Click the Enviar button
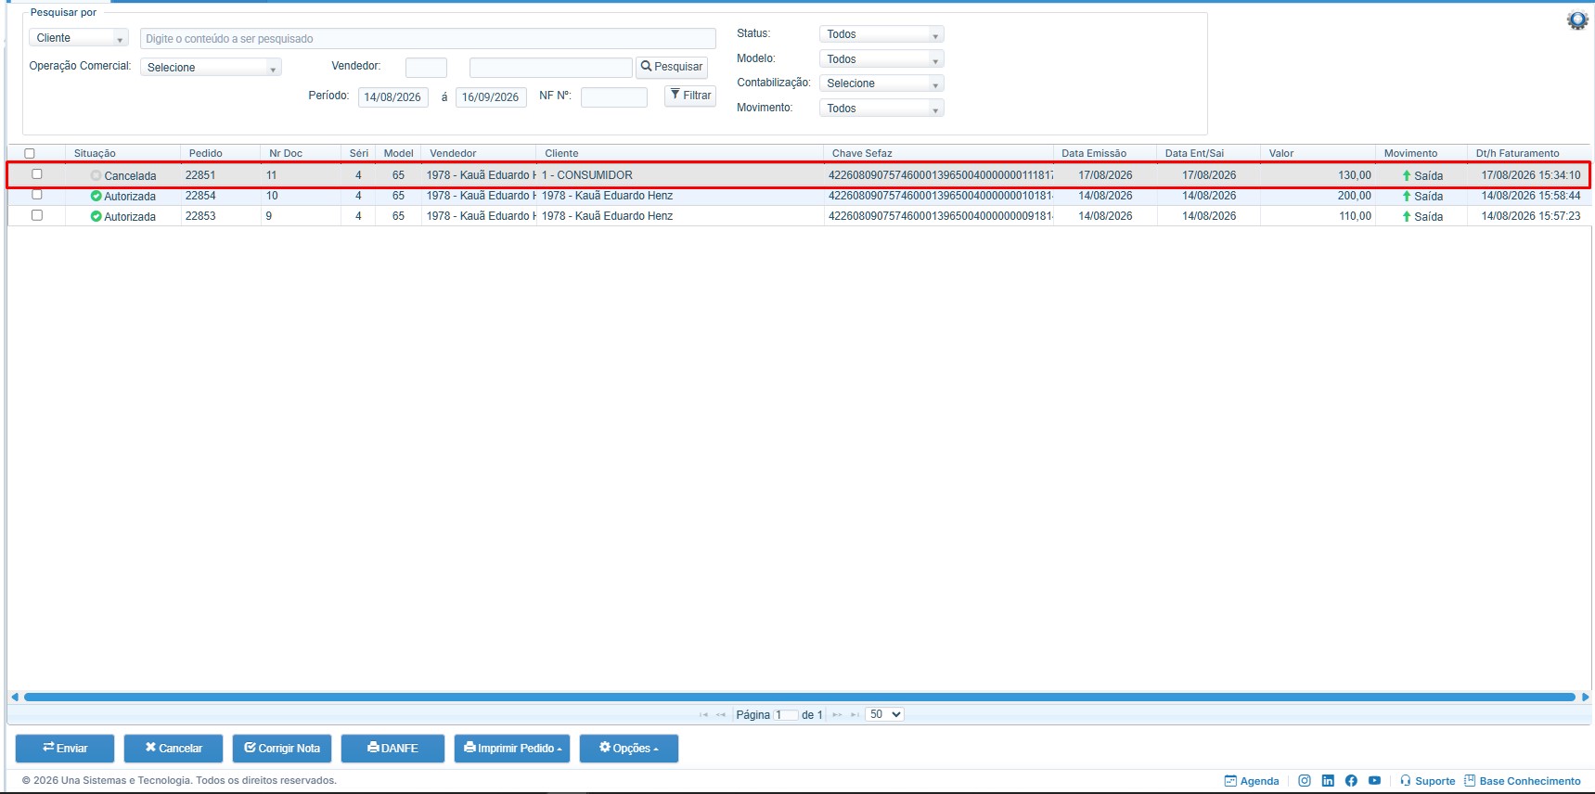 point(65,749)
